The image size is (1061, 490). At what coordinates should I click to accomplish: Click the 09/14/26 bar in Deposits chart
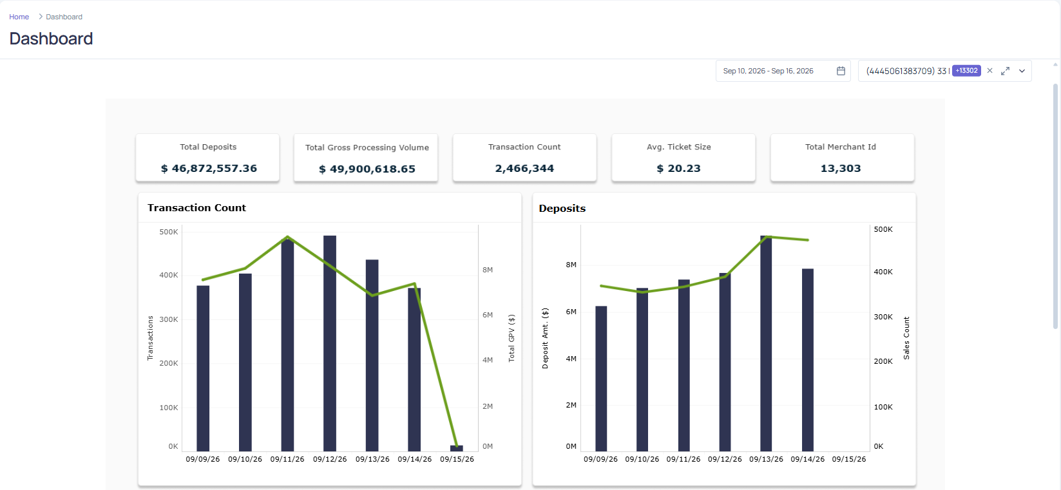(808, 360)
